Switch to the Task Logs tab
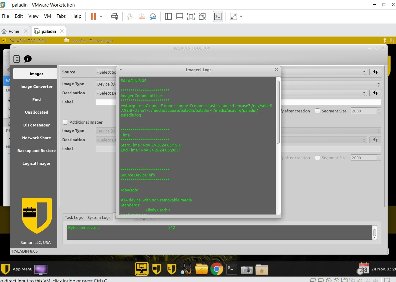Viewport: 396px width, 282px height. (74, 217)
